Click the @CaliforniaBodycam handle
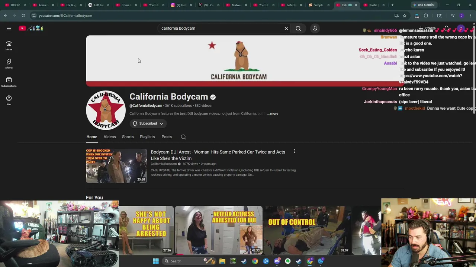The image size is (476, 267). pos(146,106)
